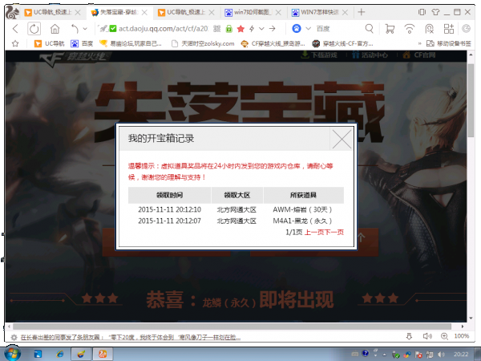The height and width of the screenshot is (361, 481).
Task: Click the 领取时间 column header
Action: (x=169, y=195)
